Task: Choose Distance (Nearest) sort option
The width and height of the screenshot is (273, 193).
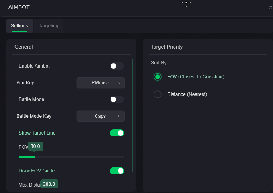Action: click(x=158, y=94)
